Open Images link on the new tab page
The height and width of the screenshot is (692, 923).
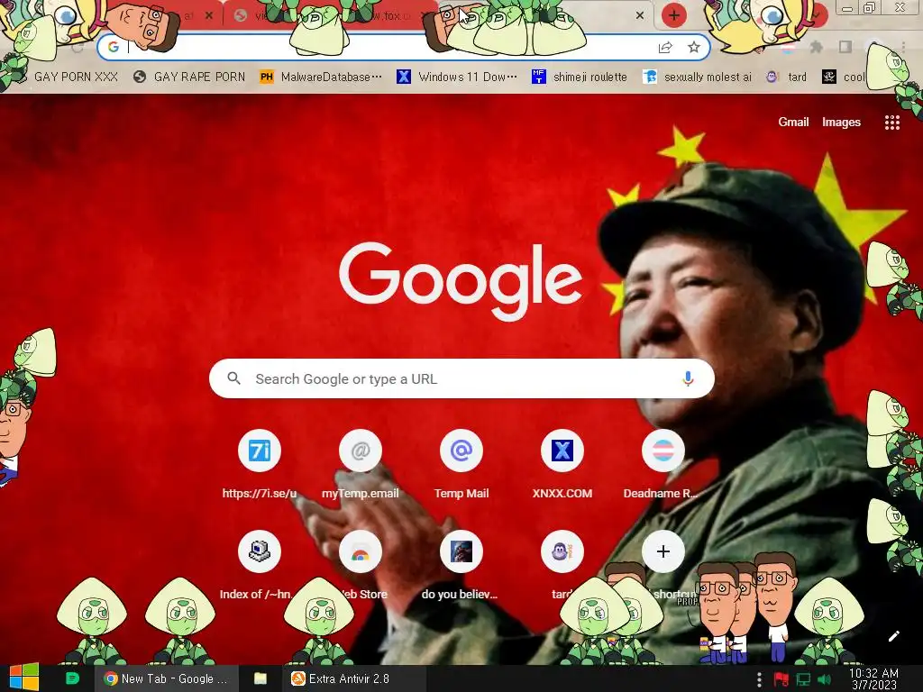pos(841,122)
